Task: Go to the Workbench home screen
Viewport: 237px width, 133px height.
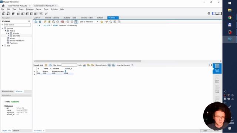Action: [x=3, y=6]
